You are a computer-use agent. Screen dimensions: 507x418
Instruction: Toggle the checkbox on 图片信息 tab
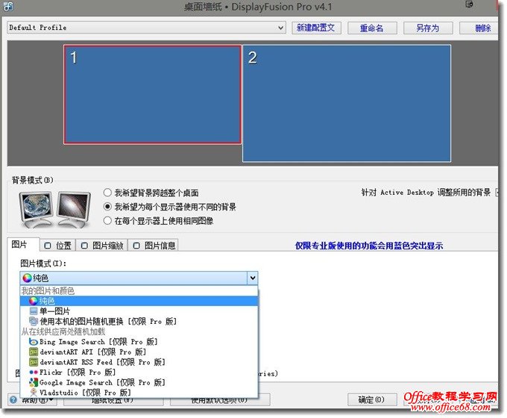[x=136, y=246]
